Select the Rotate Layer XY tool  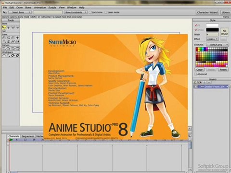[9, 42]
